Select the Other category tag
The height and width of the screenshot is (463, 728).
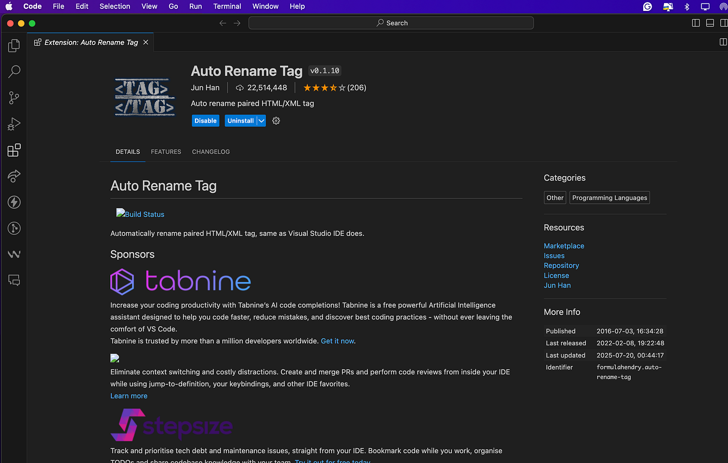click(x=555, y=198)
